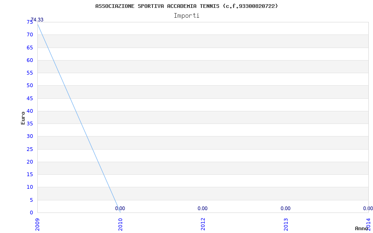Click the 0.00 value above 2012
373x233 pixels.
coord(202,208)
